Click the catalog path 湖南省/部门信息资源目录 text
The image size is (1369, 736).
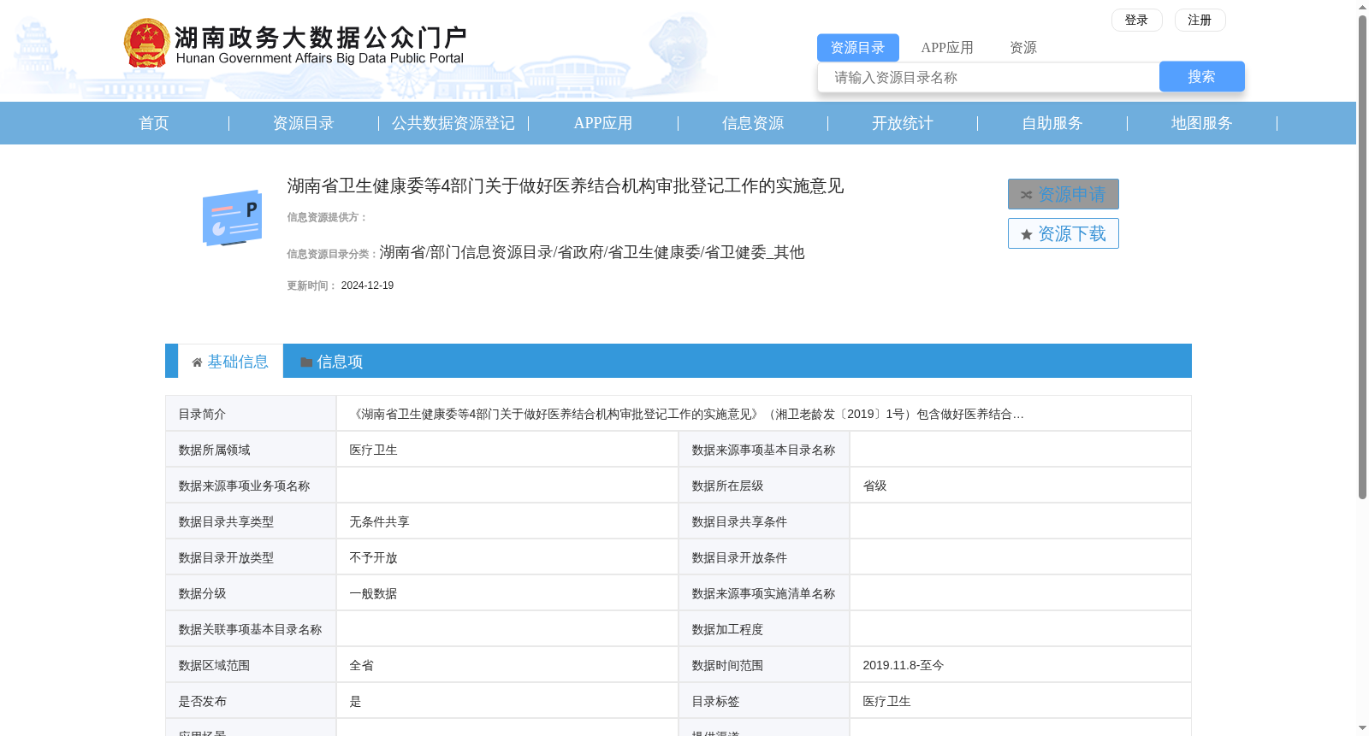click(591, 252)
